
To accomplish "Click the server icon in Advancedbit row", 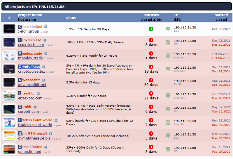I will pos(168,83).
